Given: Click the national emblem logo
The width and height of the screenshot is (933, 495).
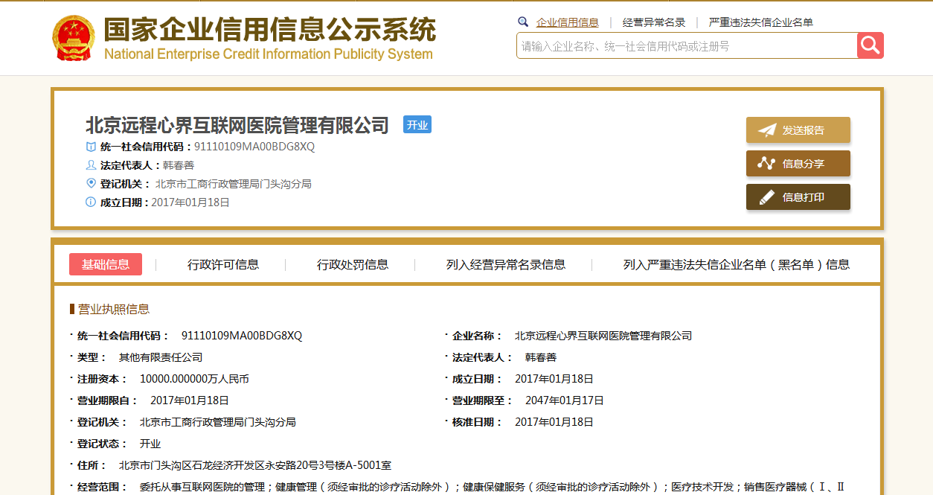Looking at the screenshot, I should click(x=74, y=38).
